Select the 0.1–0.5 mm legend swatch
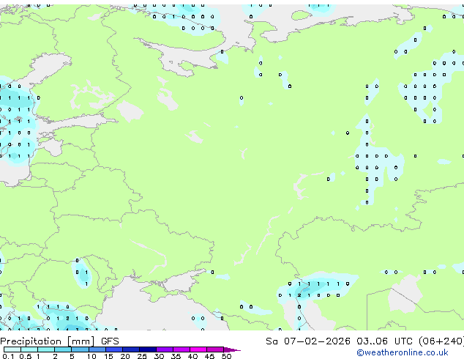 click(x=12, y=349)
